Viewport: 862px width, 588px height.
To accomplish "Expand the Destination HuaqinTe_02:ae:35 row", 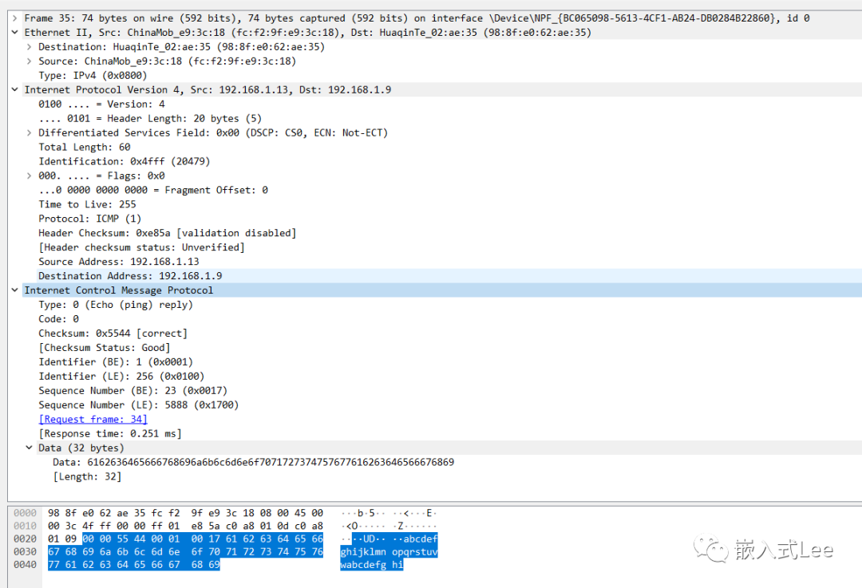I will click(x=30, y=47).
